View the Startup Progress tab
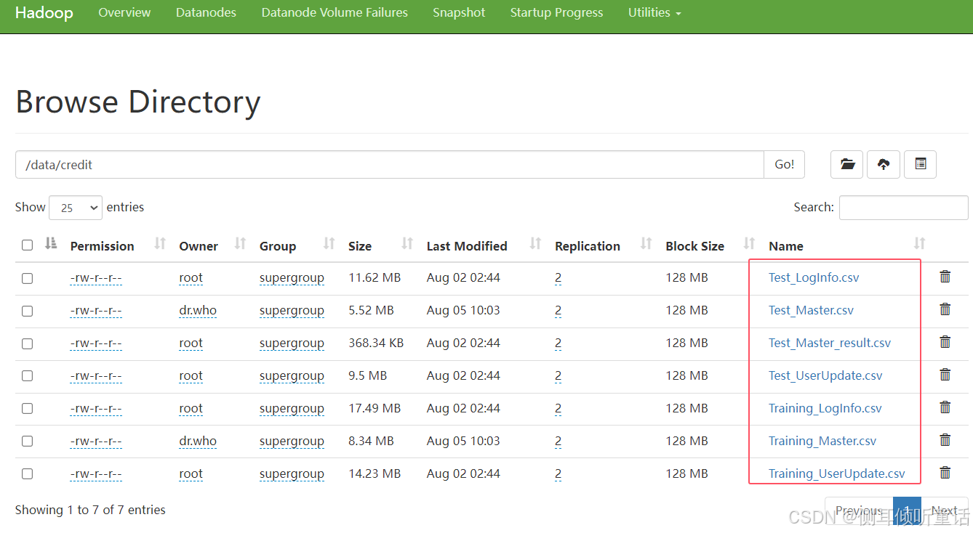The height and width of the screenshot is (533, 973). (556, 13)
